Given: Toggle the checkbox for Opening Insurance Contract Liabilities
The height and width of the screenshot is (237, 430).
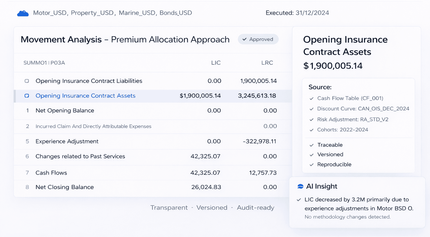Looking at the screenshot, I should 27,81.
